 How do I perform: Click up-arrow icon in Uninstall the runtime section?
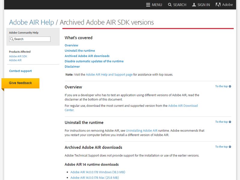230,122
